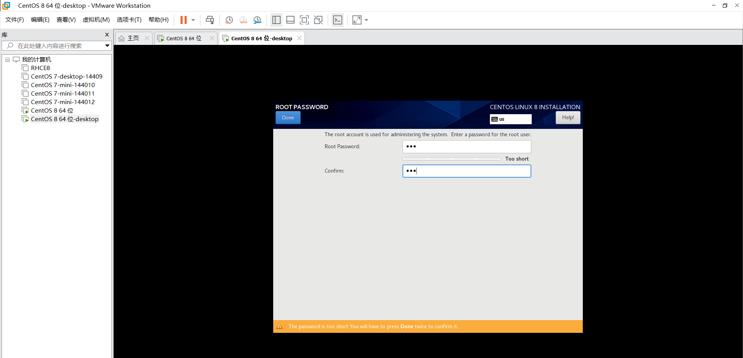This screenshot has height=358, width=743.
Task: Select CentOS 7-mini-144011 in library
Action: [63, 94]
